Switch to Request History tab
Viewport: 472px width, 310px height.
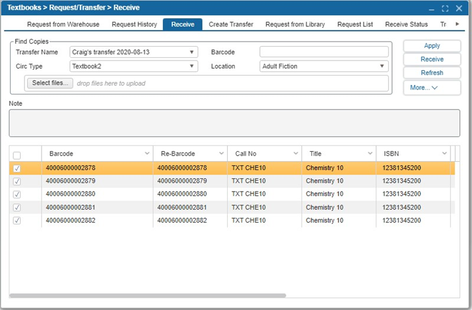click(x=134, y=25)
